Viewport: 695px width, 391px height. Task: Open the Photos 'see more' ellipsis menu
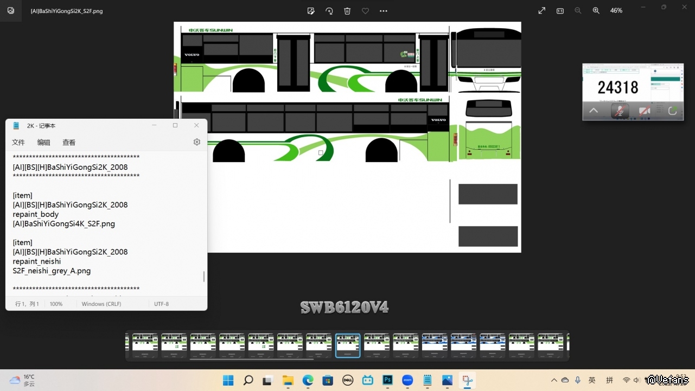(x=384, y=11)
